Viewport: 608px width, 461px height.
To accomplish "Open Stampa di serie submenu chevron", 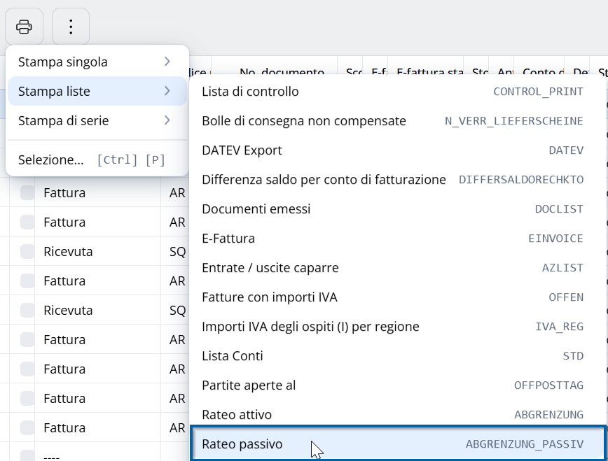I will [x=167, y=120].
